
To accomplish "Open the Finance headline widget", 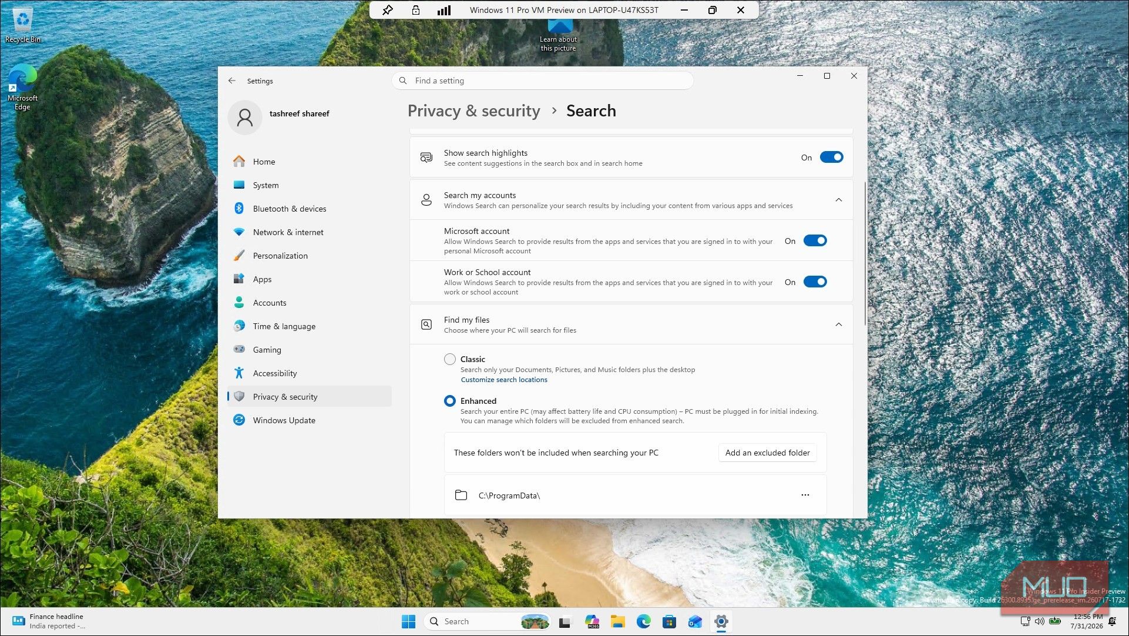I will 49,621.
